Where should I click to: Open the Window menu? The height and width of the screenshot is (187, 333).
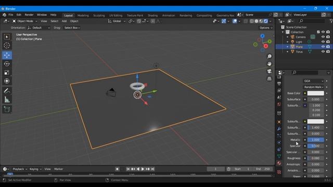pyautogui.click(x=42, y=15)
